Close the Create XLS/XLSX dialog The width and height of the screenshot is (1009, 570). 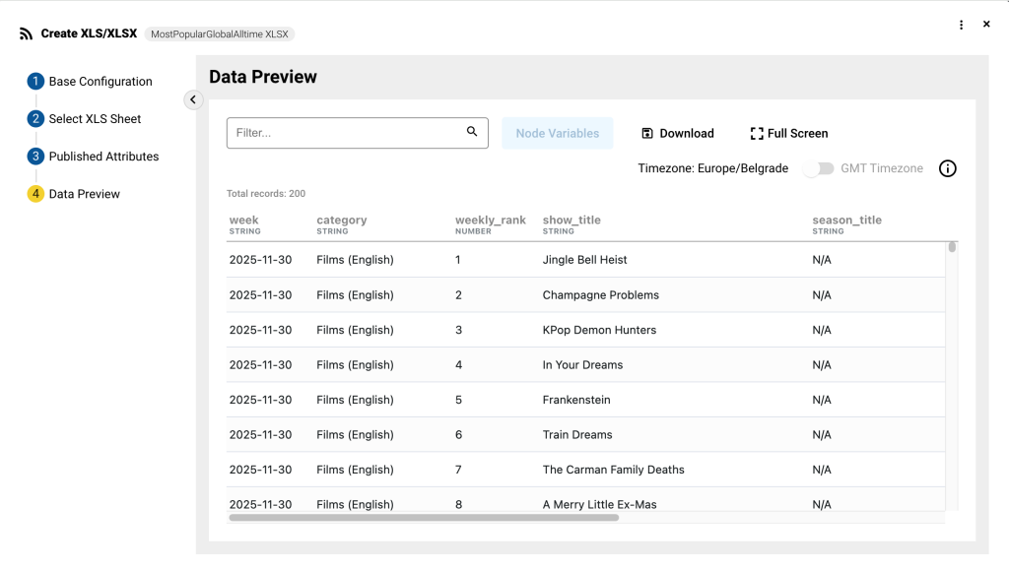click(986, 25)
